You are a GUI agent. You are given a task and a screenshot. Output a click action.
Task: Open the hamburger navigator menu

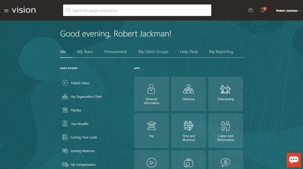pos(6,11)
